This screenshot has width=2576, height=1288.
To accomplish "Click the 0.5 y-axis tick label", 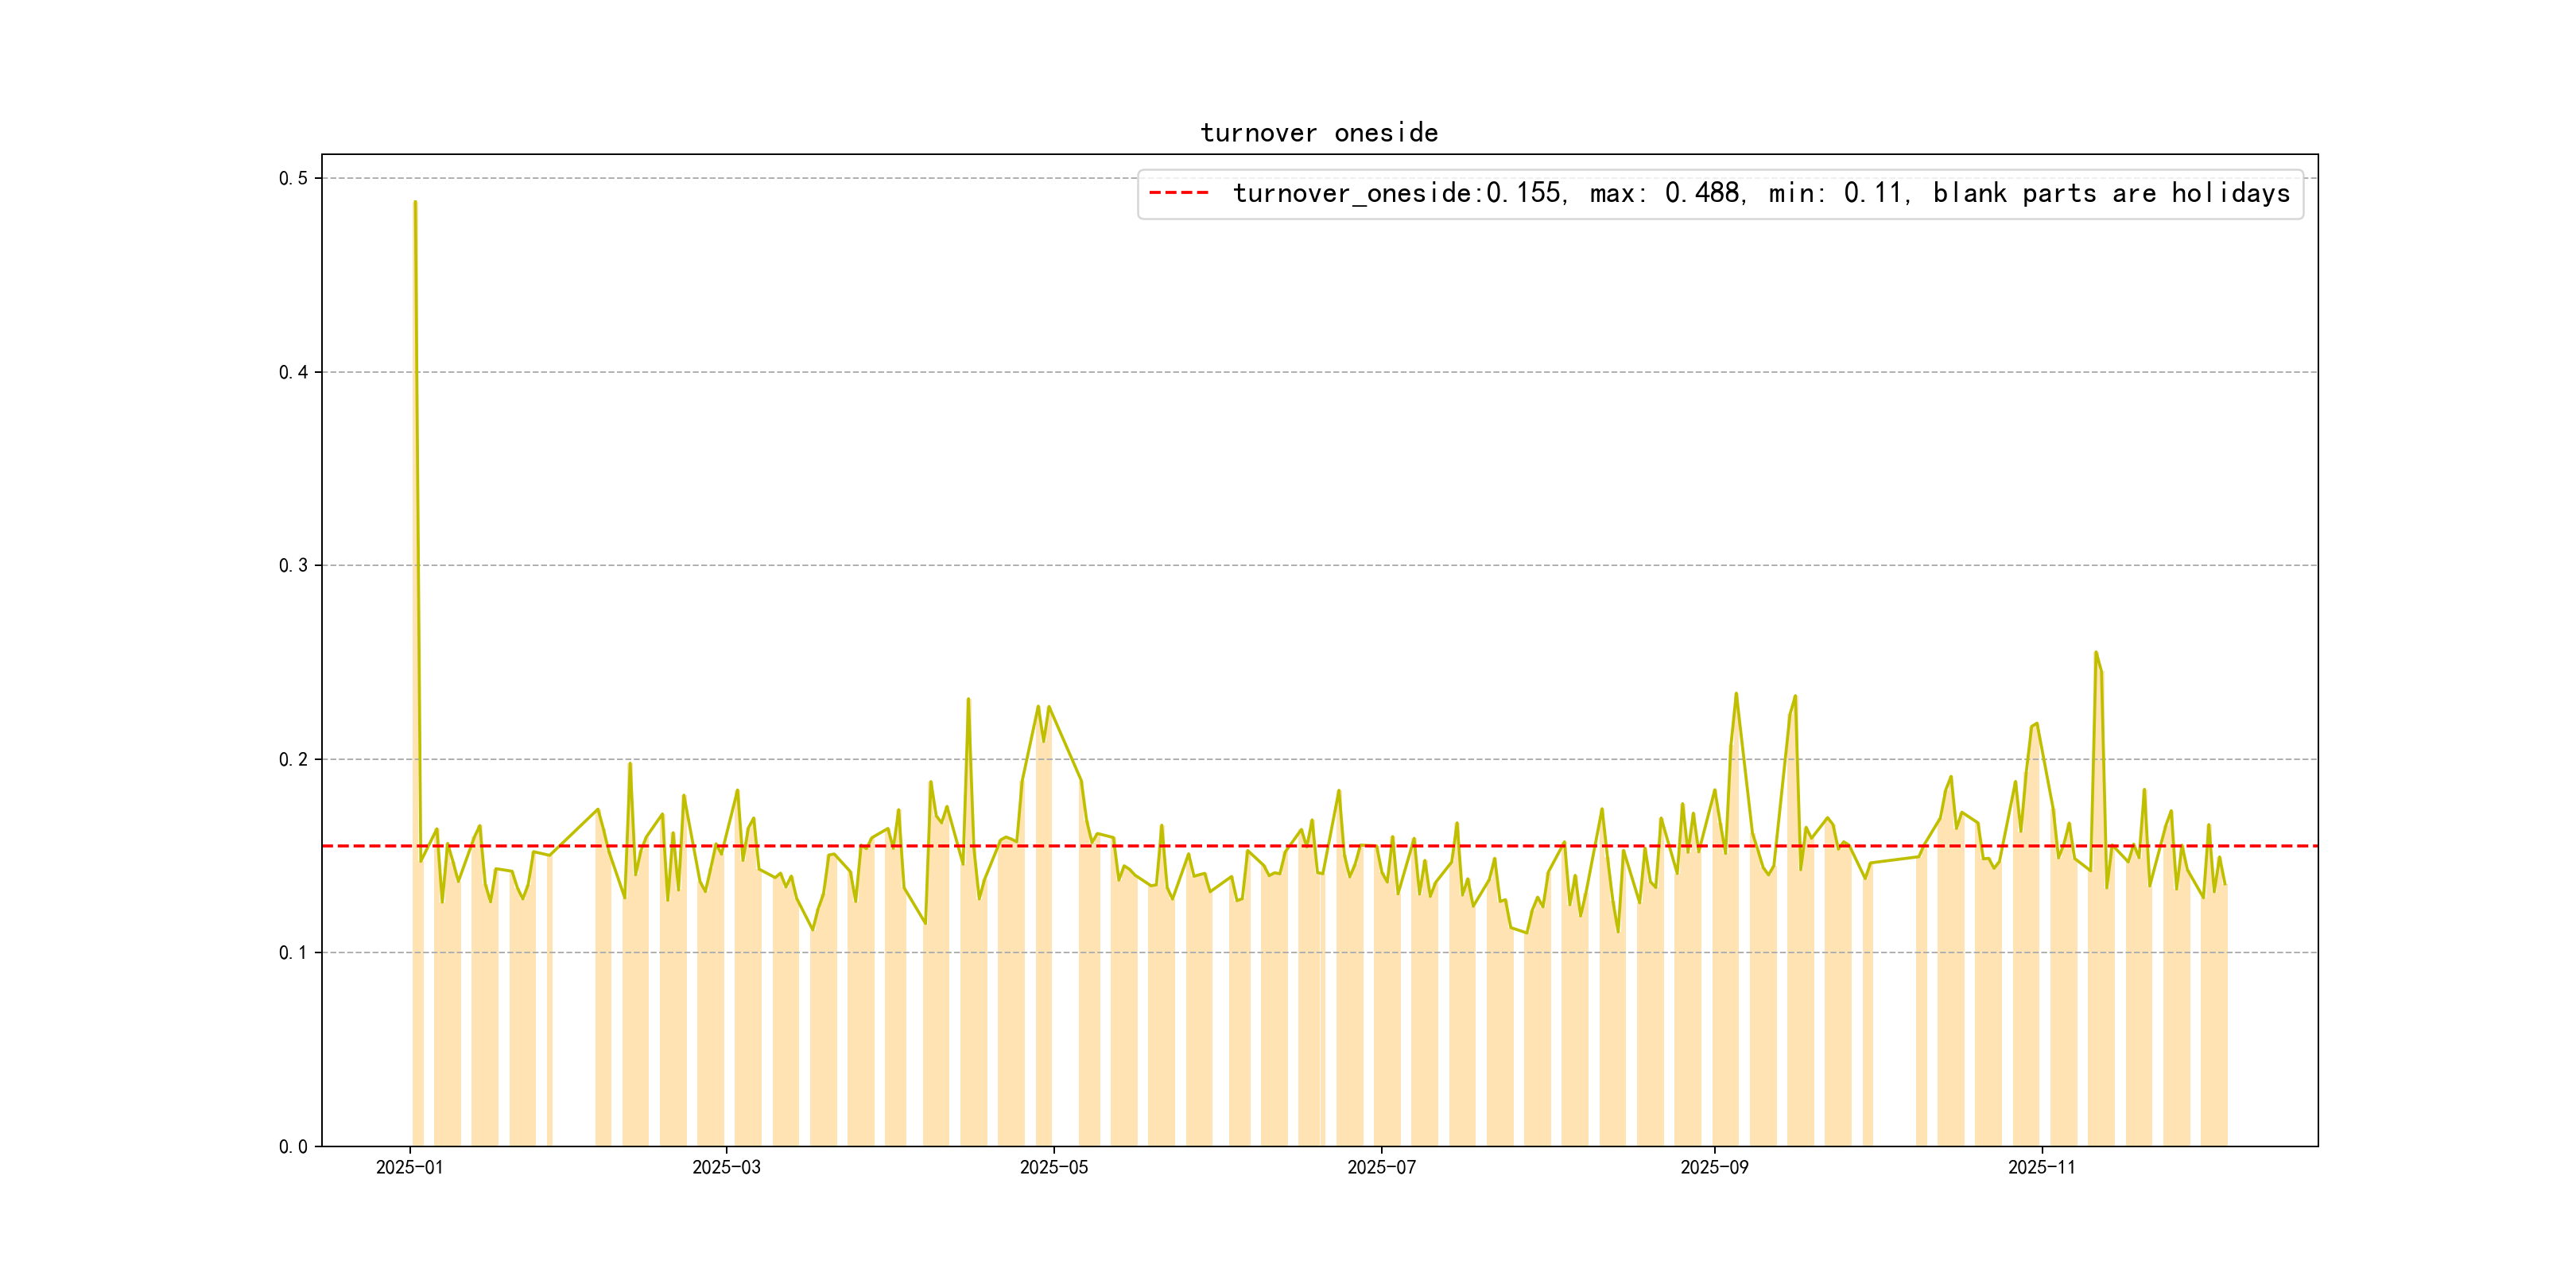I will pyautogui.click(x=292, y=179).
